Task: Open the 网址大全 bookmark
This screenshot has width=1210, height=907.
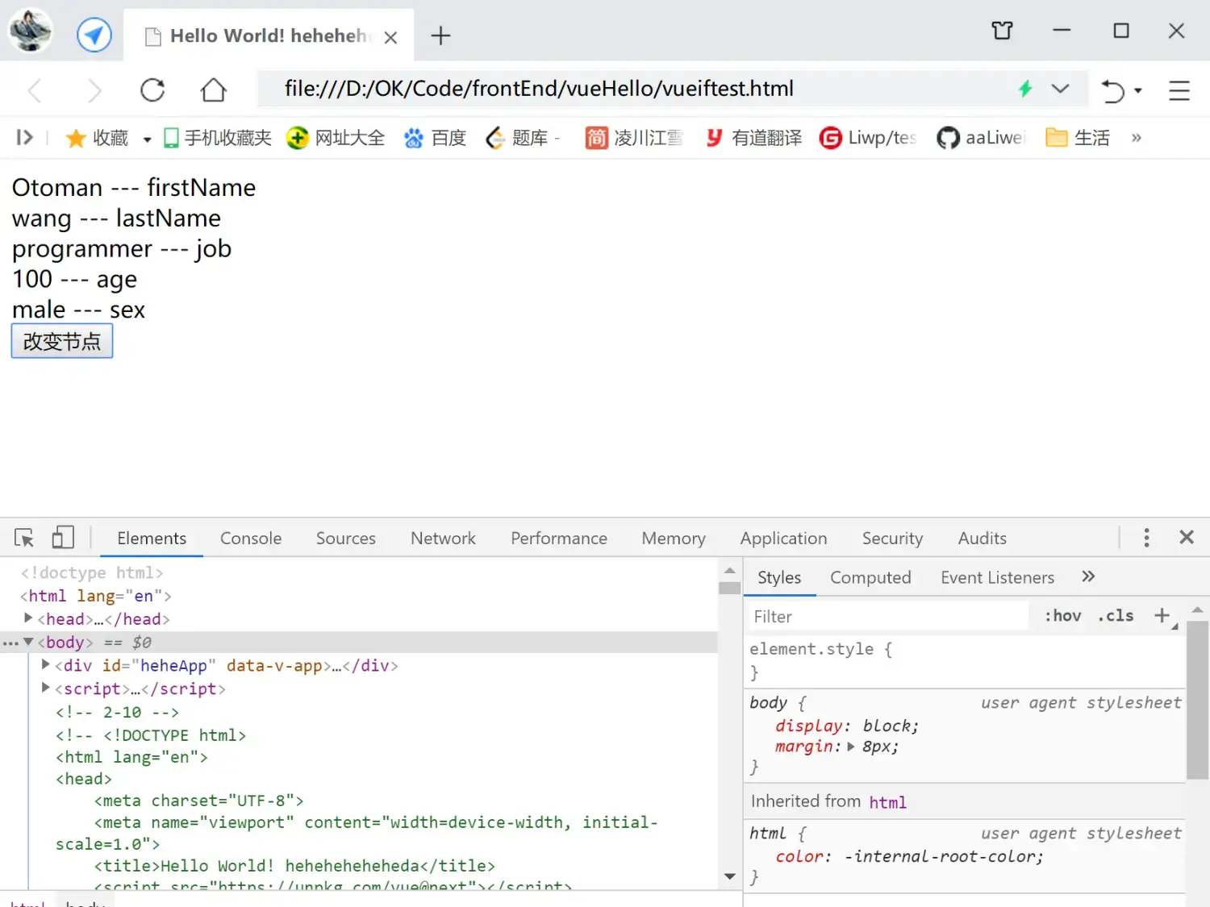Action: pyautogui.click(x=336, y=138)
